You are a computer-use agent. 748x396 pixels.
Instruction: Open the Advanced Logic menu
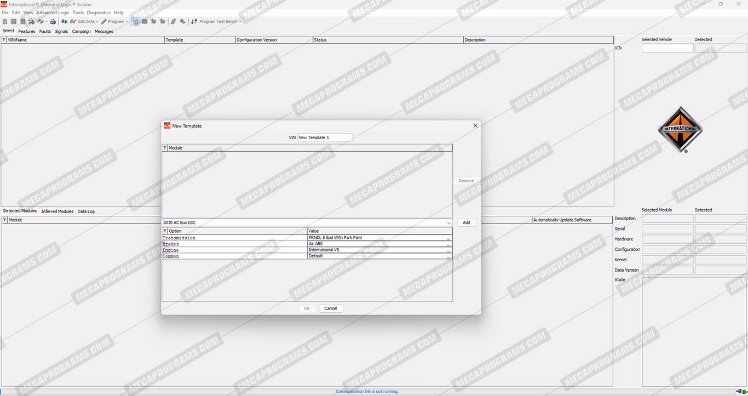coord(53,13)
